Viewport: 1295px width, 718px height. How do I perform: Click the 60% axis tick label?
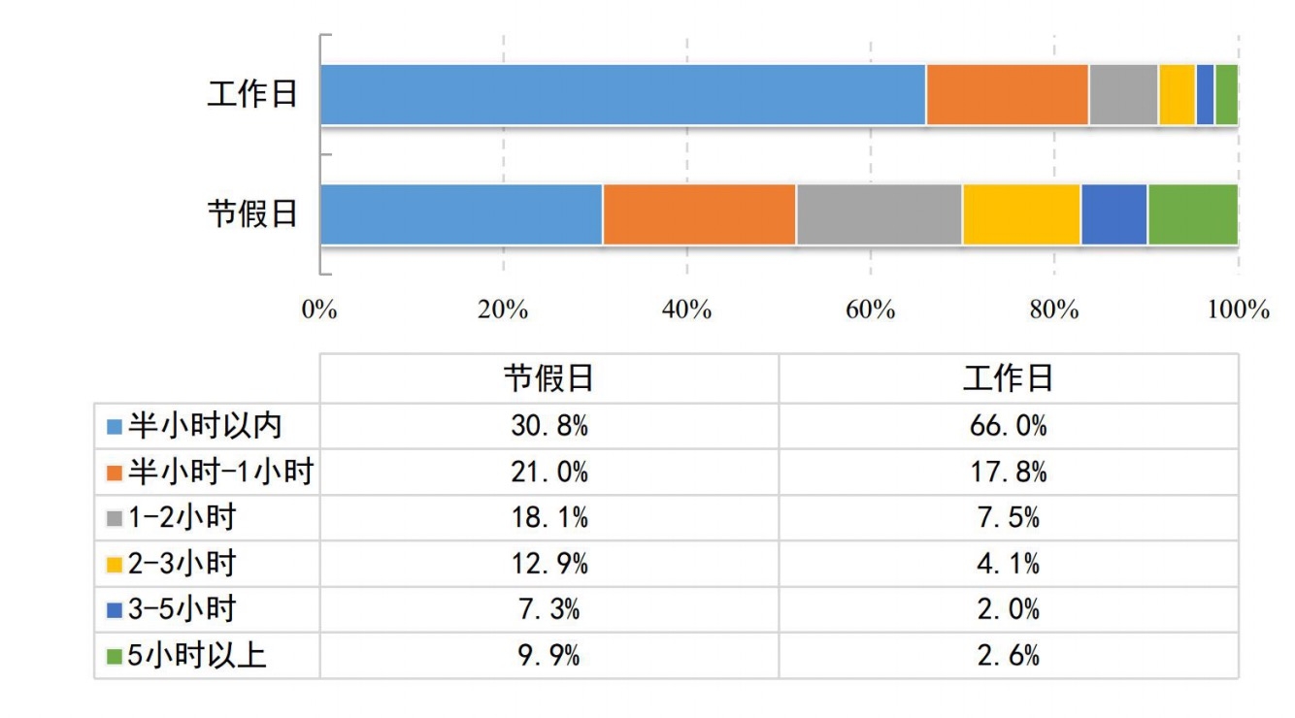tap(871, 310)
